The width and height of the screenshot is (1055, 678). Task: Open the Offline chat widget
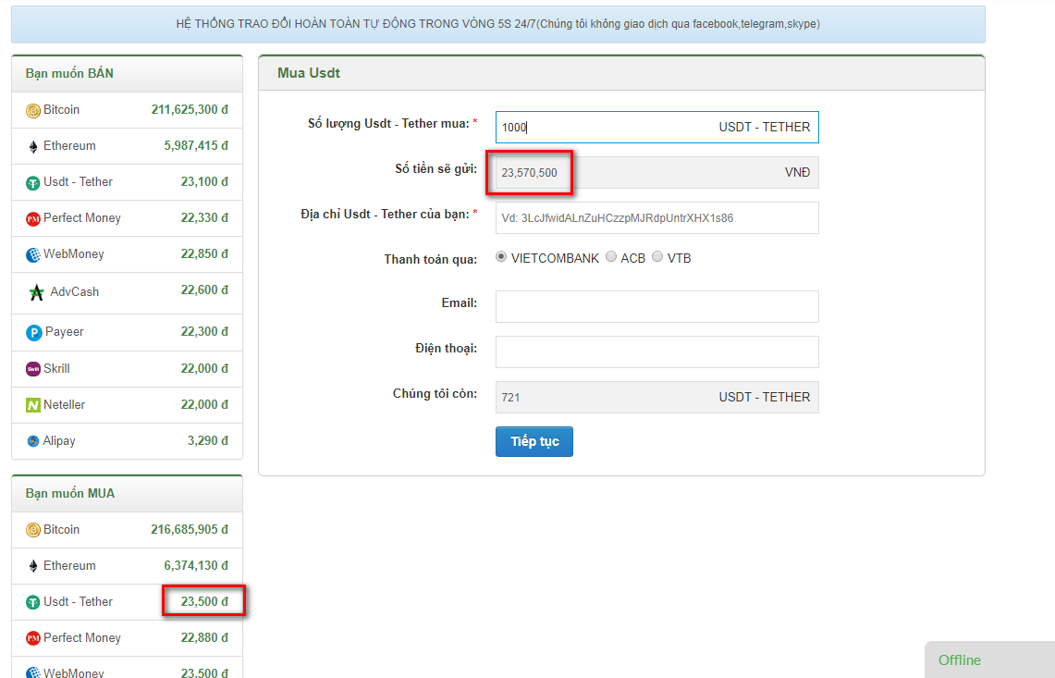989,660
